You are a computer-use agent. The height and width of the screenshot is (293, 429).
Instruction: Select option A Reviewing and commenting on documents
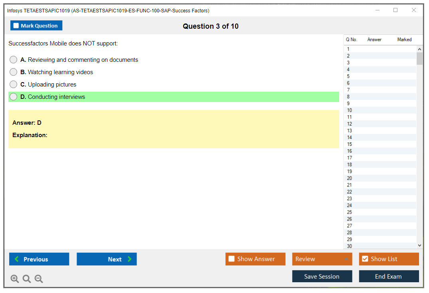click(x=14, y=60)
